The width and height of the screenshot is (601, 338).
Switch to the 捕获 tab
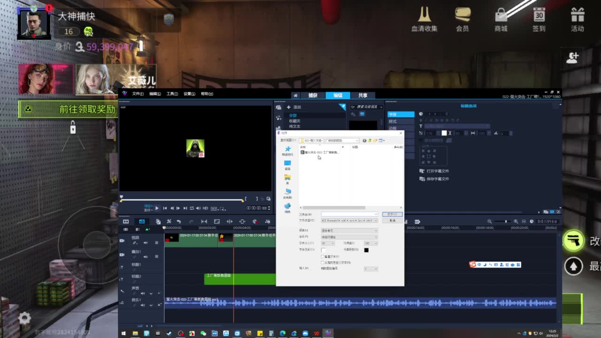pyautogui.click(x=313, y=95)
